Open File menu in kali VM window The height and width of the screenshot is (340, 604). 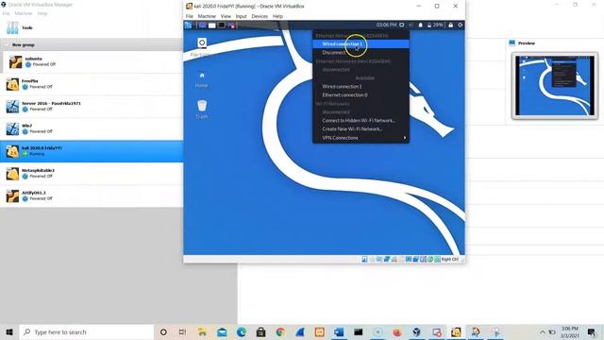190,16
